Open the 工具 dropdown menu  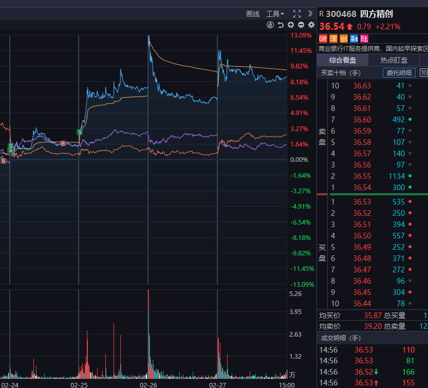tap(275, 14)
